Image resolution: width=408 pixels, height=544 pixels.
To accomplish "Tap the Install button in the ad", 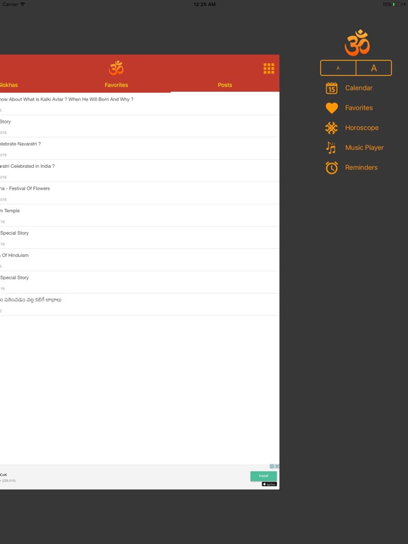I will [x=264, y=476].
